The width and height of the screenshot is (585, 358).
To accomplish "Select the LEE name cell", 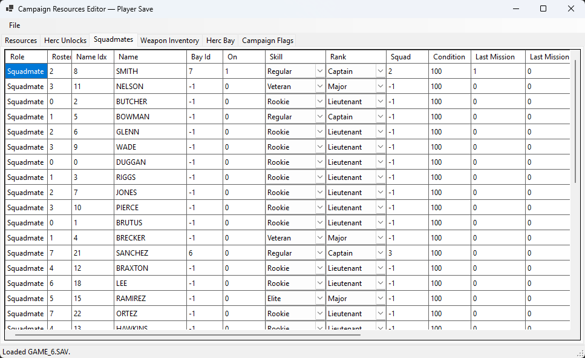I will (x=150, y=283).
